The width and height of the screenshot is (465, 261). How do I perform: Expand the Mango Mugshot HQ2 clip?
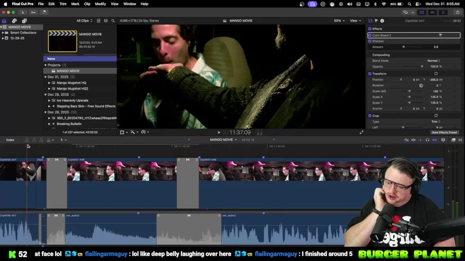tap(49, 88)
